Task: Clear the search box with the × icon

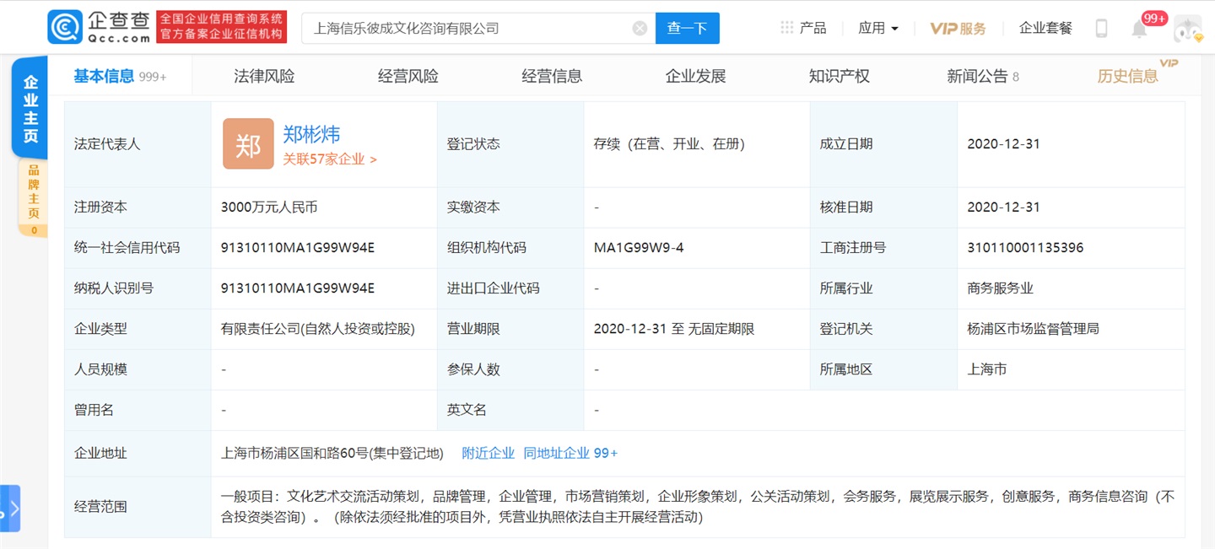Action: point(639,27)
